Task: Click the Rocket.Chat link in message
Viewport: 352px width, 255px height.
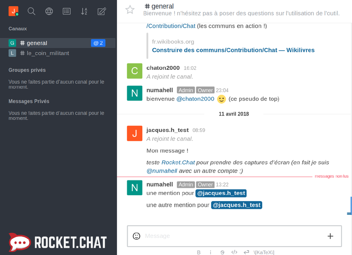Action: [178, 162]
